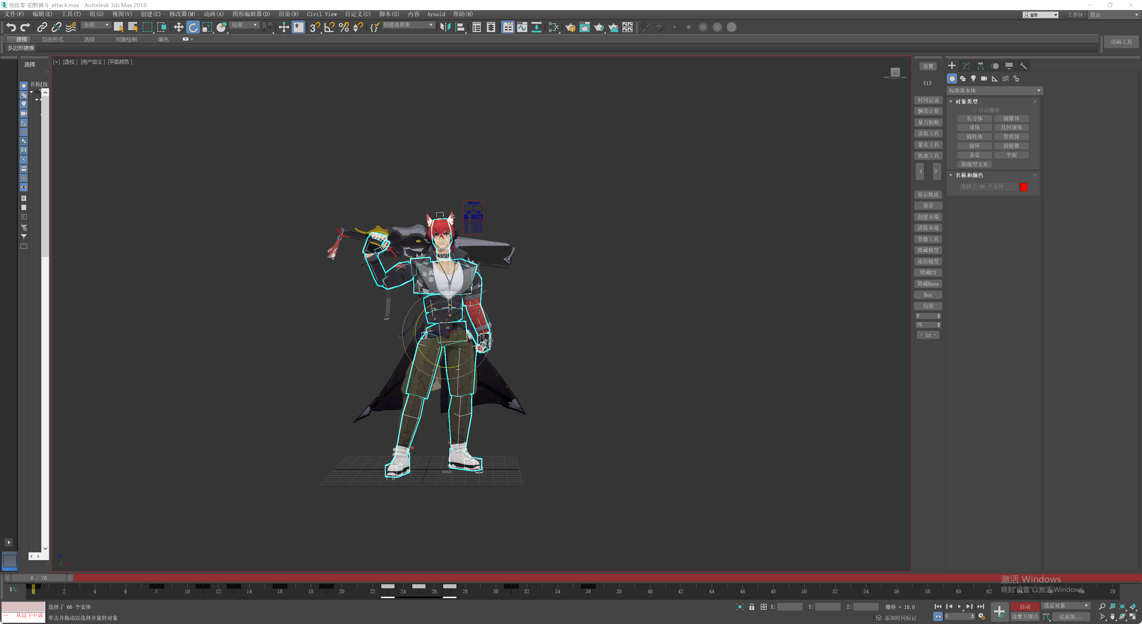Click the Bind to Space Warp icon
Viewport: 1142px width, 624px height.
(x=71, y=27)
